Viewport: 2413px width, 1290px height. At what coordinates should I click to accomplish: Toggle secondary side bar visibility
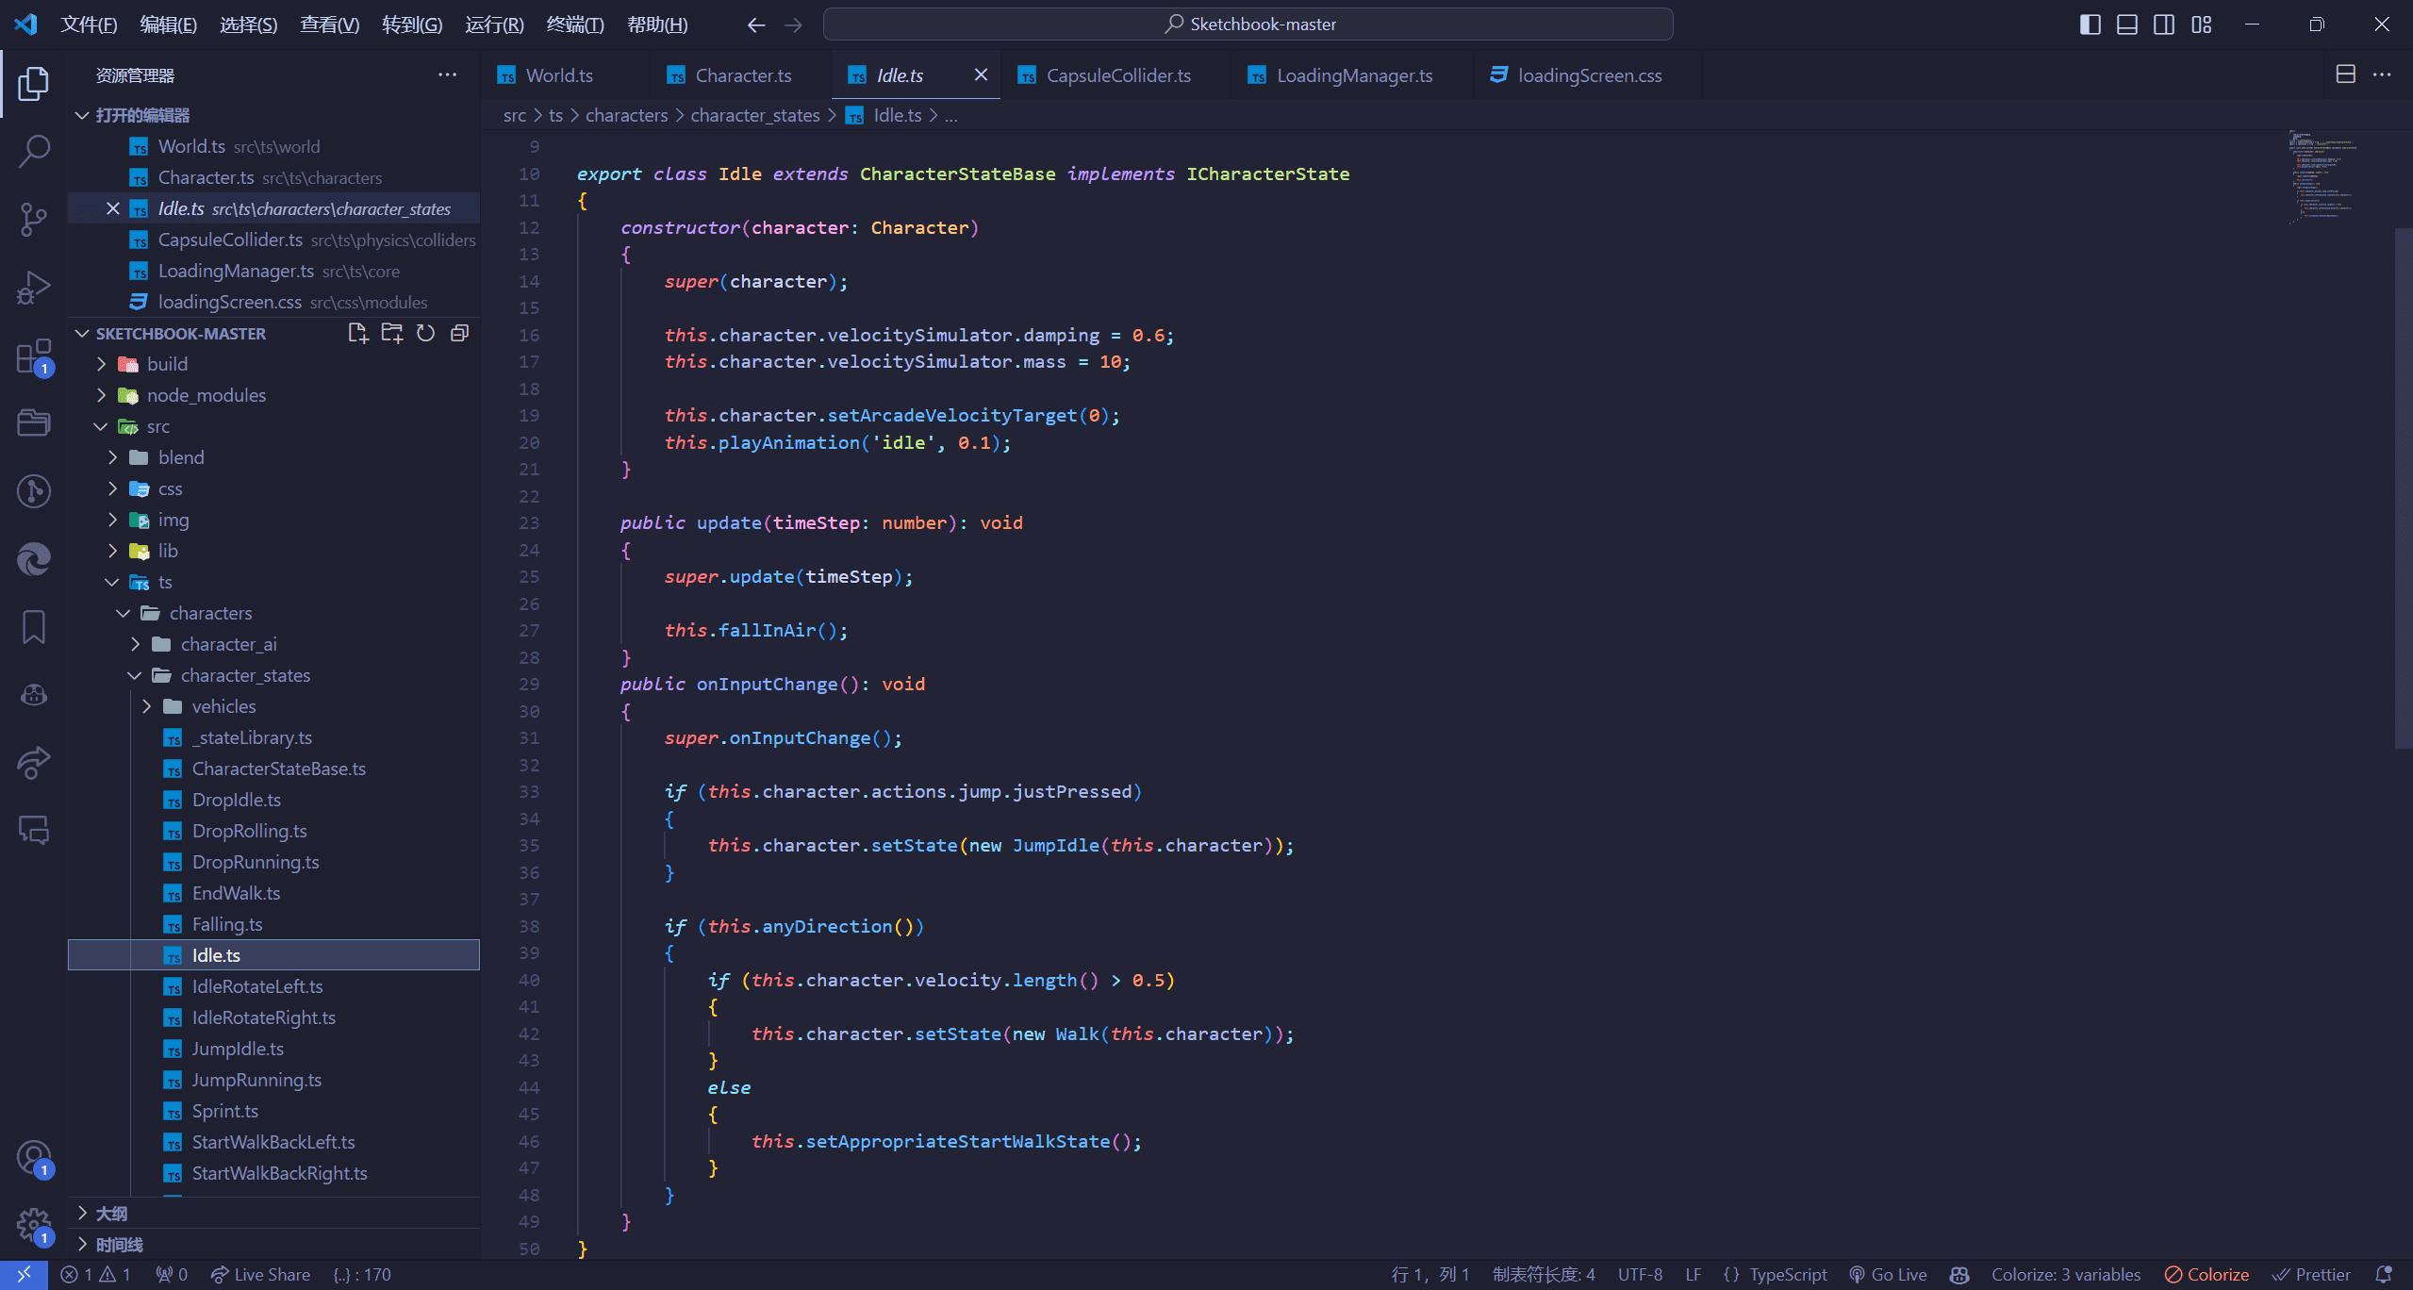[x=2164, y=25]
